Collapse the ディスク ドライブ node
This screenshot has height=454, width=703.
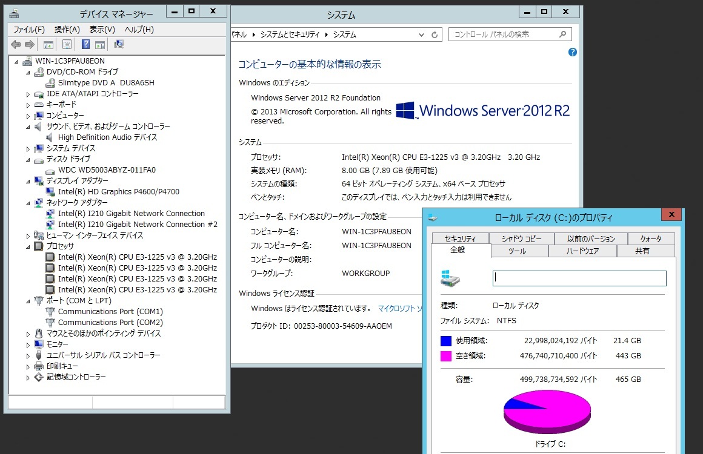point(28,159)
